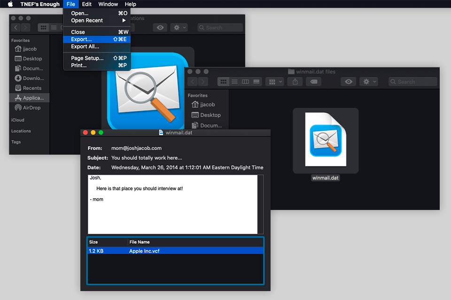Open the Window menu
The image size is (451, 300).
pyautogui.click(x=108, y=4)
